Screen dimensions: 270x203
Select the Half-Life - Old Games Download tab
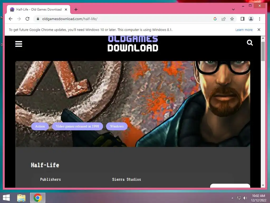pyautogui.click(x=38, y=10)
